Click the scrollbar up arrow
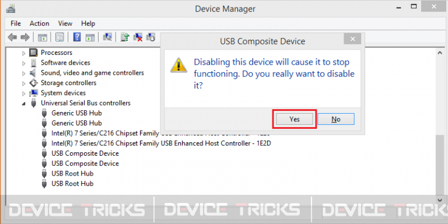 440,52
